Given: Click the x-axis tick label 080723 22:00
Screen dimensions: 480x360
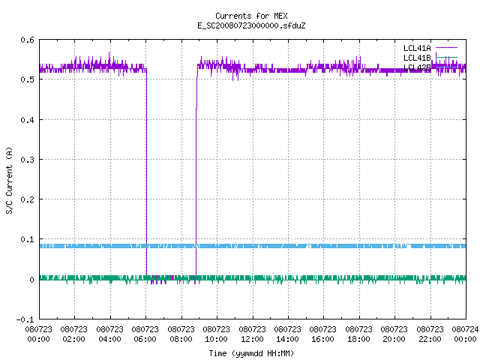Looking at the screenshot, I should coord(430,334).
